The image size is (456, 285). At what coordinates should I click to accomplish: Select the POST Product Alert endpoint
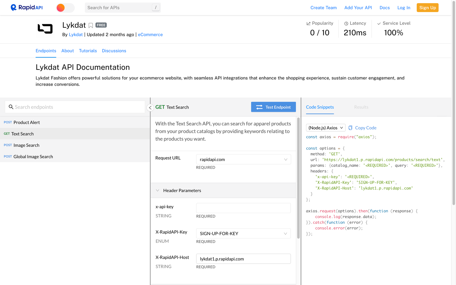tap(75, 122)
